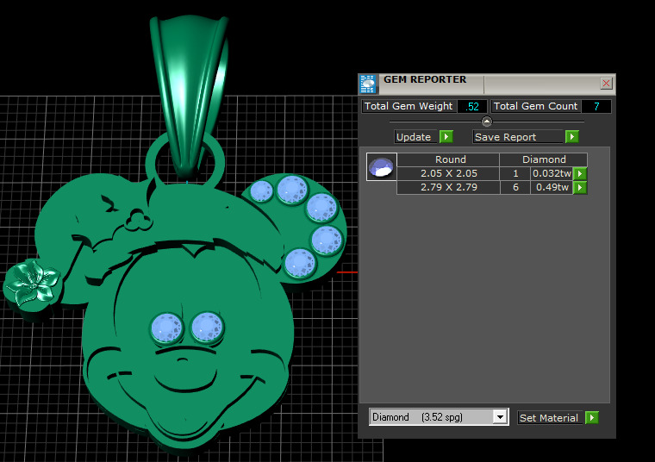655x462 pixels.
Task: Collapse the panel with the round up-arrow handle
Action: [487, 122]
